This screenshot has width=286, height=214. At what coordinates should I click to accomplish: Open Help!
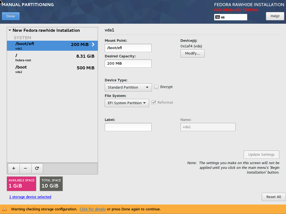click(x=275, y=16)
